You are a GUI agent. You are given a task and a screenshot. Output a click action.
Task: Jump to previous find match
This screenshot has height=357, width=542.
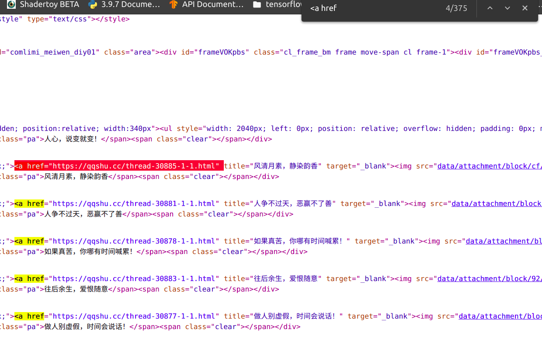490,8
